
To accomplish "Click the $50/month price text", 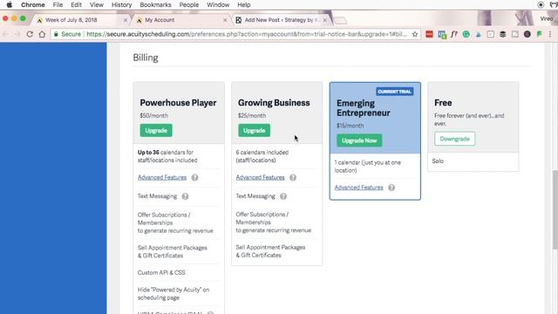I will coord(153,116).
